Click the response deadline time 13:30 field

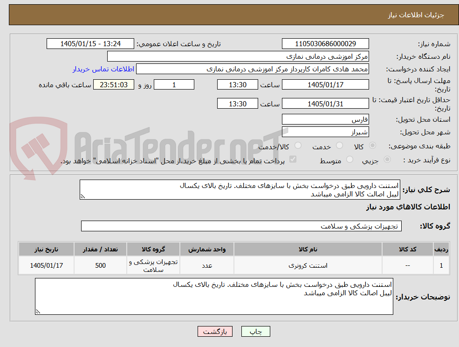237,85
